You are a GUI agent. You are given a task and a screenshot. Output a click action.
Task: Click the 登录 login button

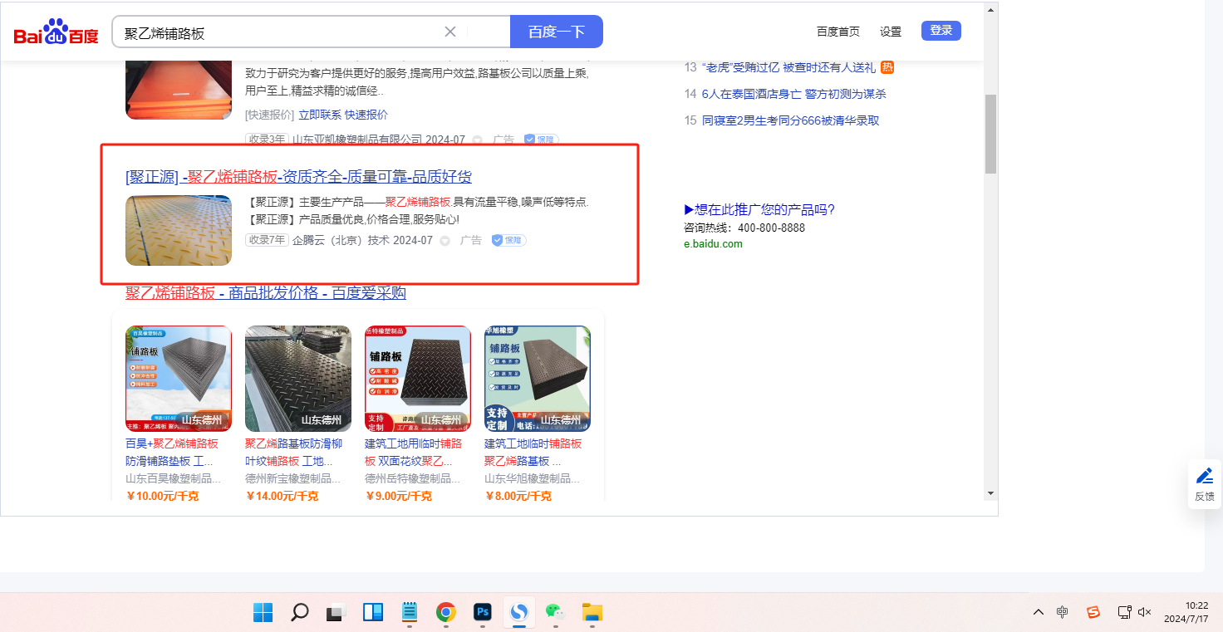tap(941, 31)
